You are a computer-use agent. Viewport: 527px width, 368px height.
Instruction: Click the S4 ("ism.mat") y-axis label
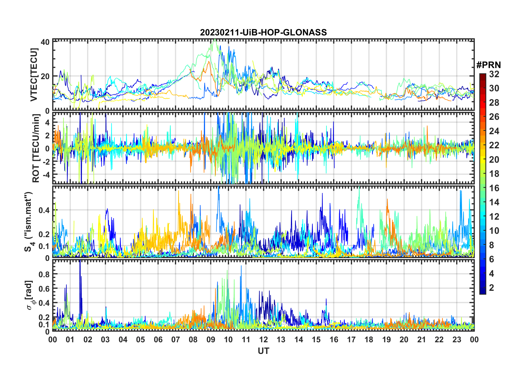coord(29,222)
